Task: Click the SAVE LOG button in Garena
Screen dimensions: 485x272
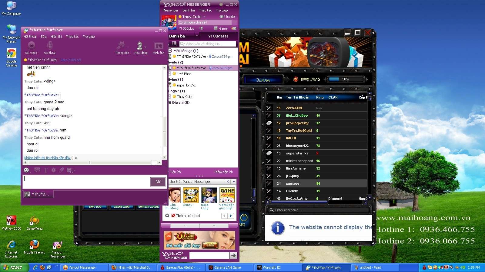Action: tap(95, 207)
